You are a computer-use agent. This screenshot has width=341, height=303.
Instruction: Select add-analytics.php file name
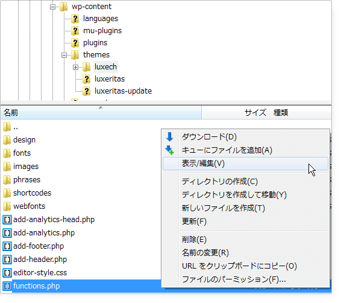pyautogui.click(x=44, y=233)
